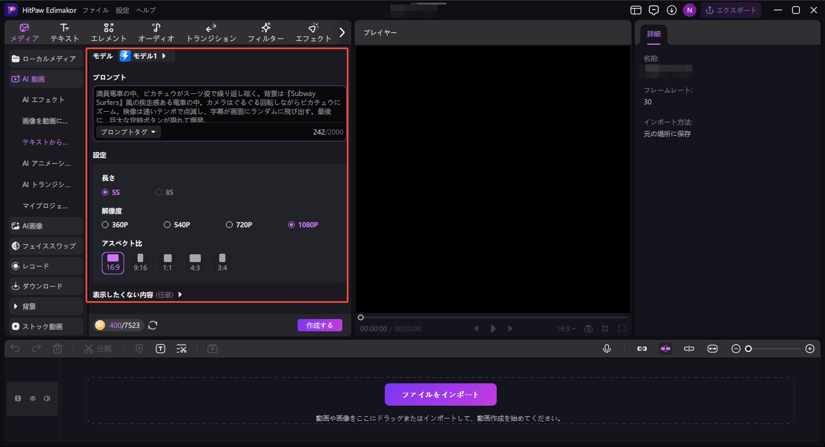Choose 1080P resolution

(303, 225)
